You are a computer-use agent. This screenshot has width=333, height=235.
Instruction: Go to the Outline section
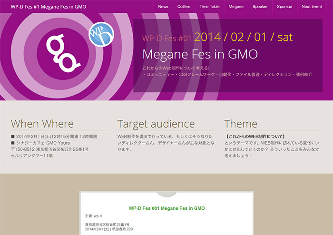(184, 7)
